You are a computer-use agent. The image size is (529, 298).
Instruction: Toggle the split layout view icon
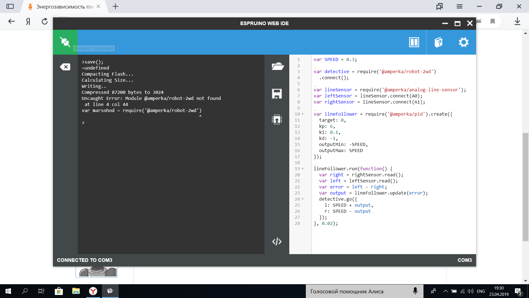(x=414, y=42)
